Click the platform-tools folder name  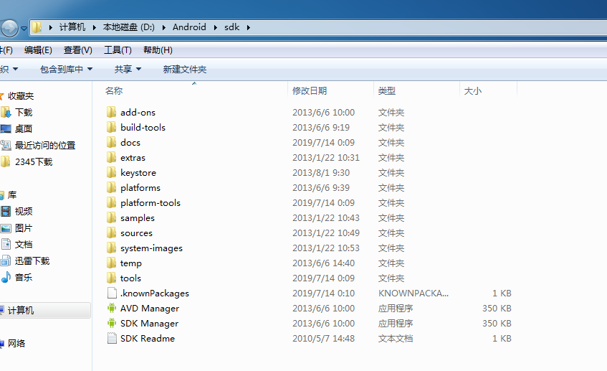(x=150, y=203)
